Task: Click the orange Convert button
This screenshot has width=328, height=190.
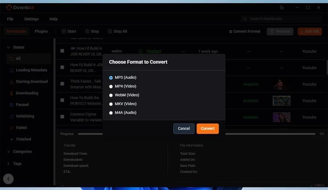Action: tap(208, 128)
